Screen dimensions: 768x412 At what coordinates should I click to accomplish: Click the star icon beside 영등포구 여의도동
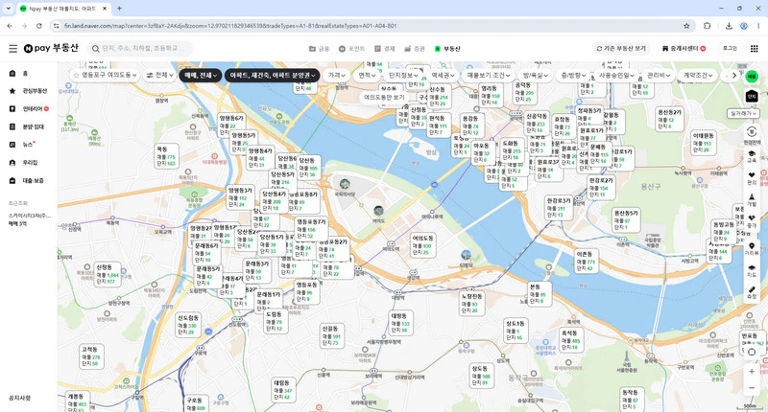coord(77,76)
